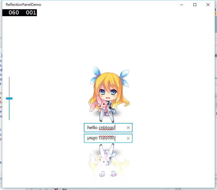Click the faded reflected girl image

click(x=109, y=162)
